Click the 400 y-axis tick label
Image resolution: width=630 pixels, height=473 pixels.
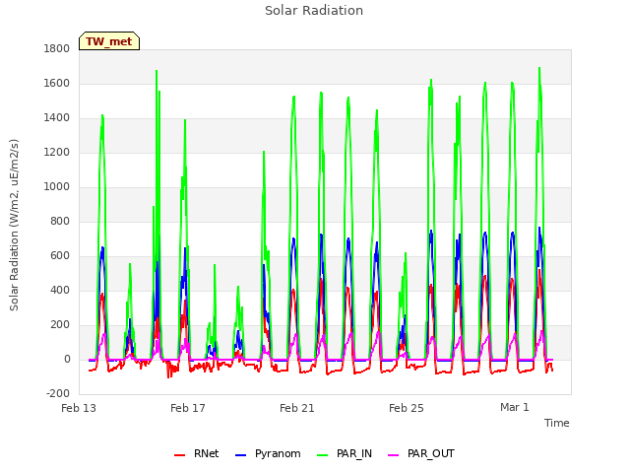pos(60,290)
